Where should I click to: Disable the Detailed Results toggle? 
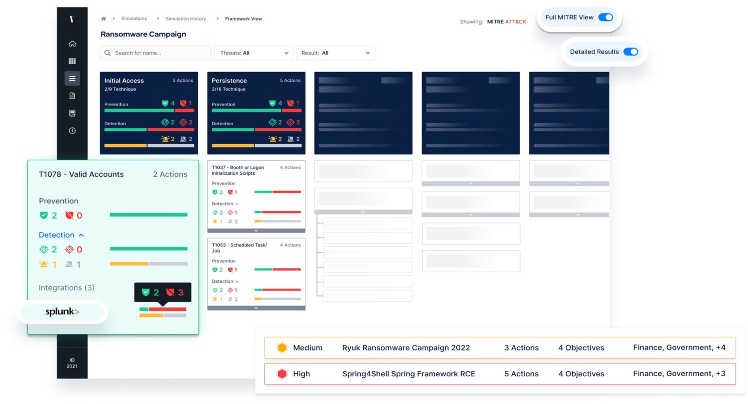(631, 52)
